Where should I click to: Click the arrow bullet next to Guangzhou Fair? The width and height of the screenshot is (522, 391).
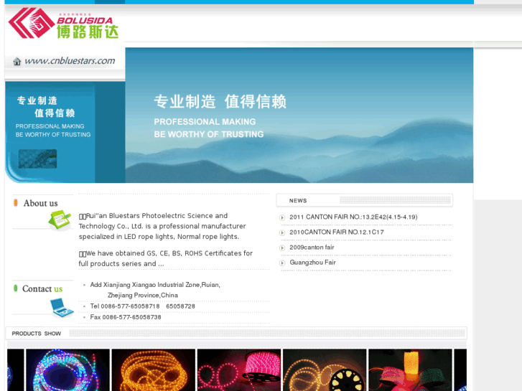(282, 263)
